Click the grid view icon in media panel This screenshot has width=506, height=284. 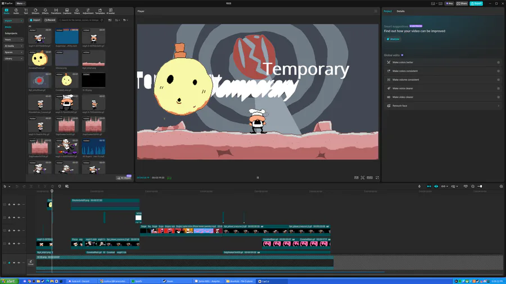click(x=110, y=20)
